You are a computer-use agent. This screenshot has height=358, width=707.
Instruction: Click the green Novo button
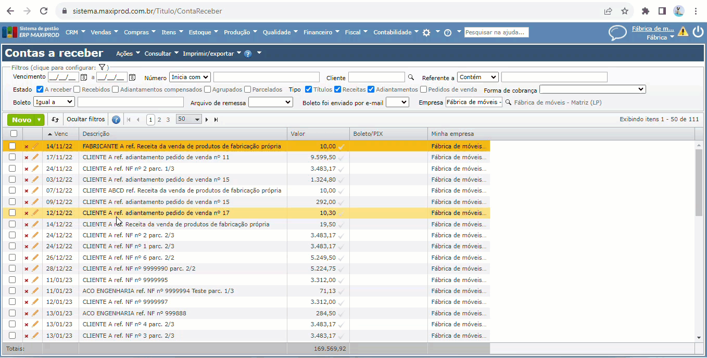[x=21, y=120]
